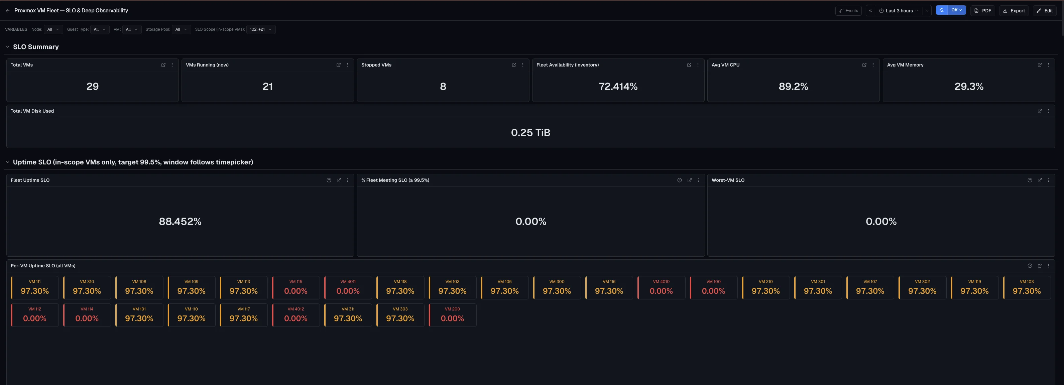
Task: Click the PDF button
Action: click(983, 11)
